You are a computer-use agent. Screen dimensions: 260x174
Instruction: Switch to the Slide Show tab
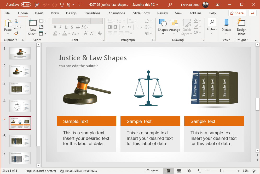141,13
